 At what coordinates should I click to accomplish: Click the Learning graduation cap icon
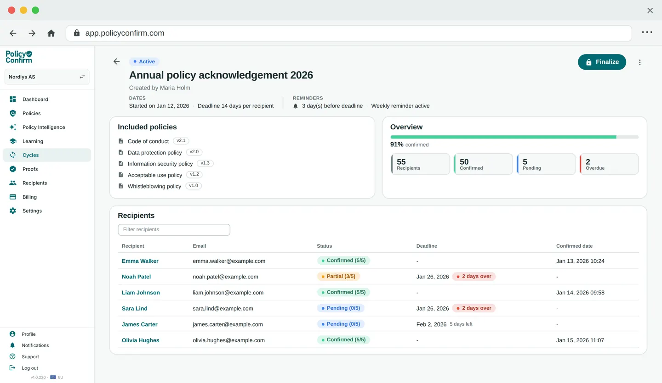[x=13, y=141]
